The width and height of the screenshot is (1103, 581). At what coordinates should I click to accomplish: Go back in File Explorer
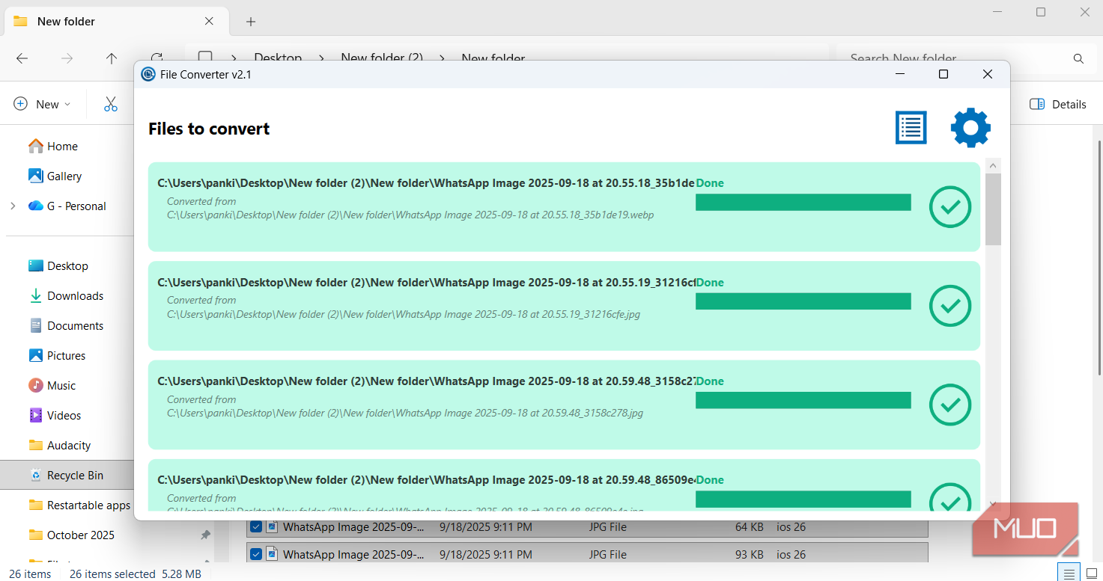coord(22,58)
